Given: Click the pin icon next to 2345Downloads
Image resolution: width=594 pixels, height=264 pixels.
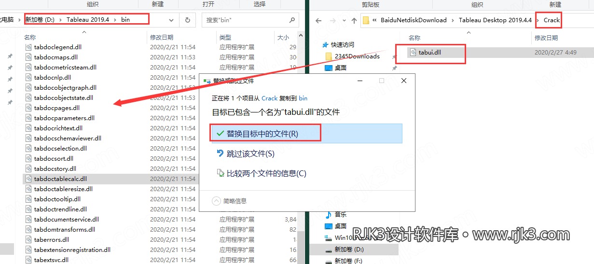Looking at the screenshot, I should coord(394,56).
